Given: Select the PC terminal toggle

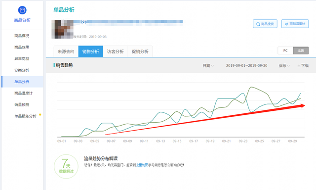Looking at the screenshot, I should click(x=285, y=50).
